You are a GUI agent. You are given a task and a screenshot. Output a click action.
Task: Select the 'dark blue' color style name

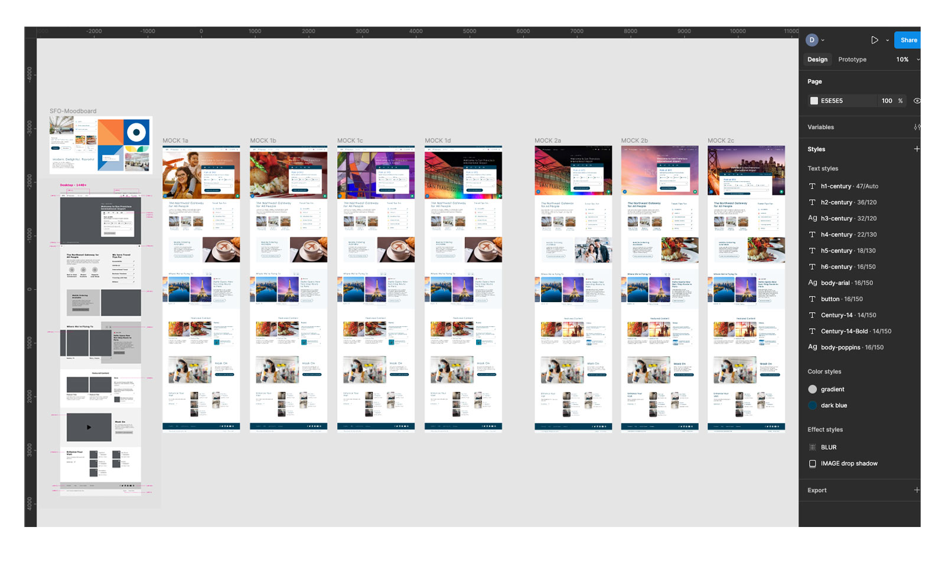[x=834, y=405]
